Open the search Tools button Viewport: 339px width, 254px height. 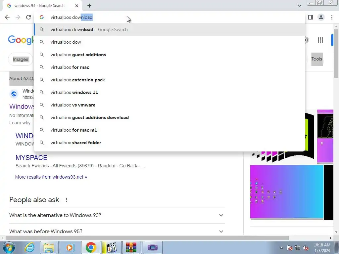(317, 59)
